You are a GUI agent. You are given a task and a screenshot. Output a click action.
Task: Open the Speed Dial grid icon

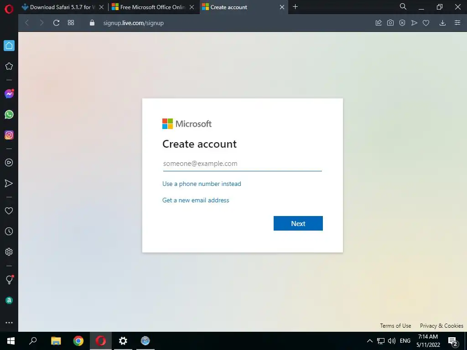[x=71, y=23]
